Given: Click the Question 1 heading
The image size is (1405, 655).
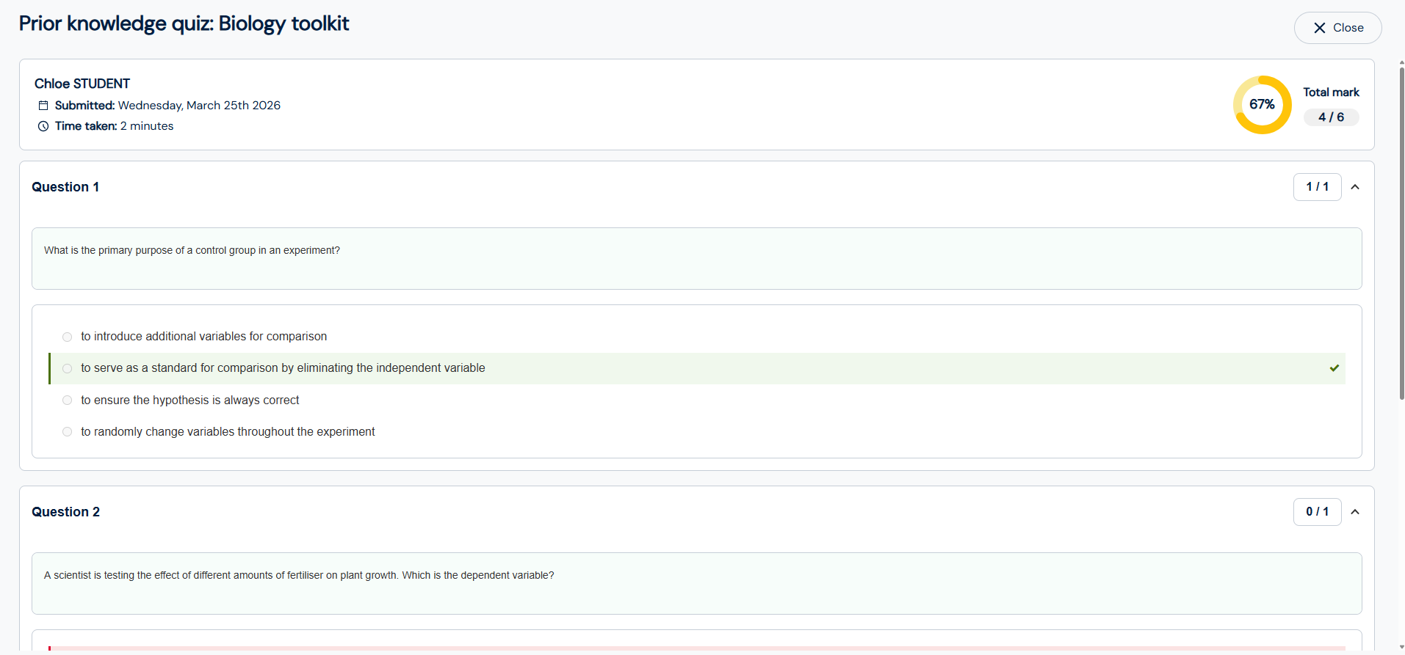Looking at the screenshot, I should tap(65, 187).
